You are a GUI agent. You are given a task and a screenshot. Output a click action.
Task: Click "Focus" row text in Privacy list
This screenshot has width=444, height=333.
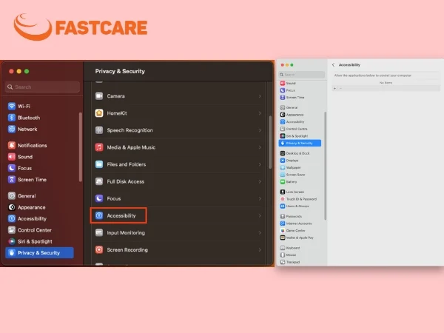coord(114,198)
